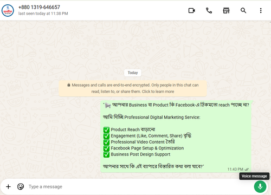271x195 pixels.
Task: Record a voice message with the microphone button
Action: point(260,186)
